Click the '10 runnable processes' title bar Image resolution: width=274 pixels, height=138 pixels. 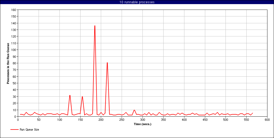(137, 2)
